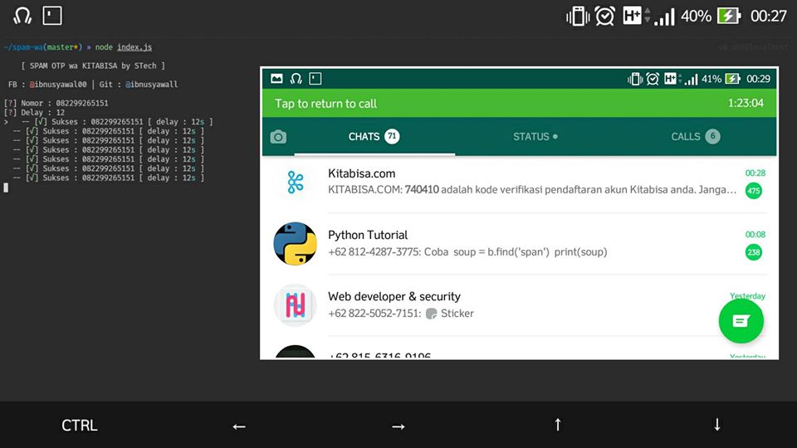
Task: Tap the 00:28 timestamp on Kitabisa chat
Action: point(755,173)
